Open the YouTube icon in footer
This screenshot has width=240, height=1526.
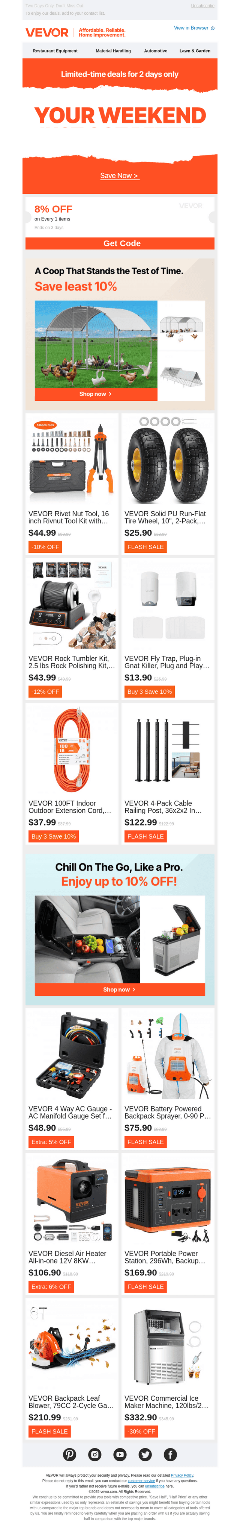tap(120, 1454)
